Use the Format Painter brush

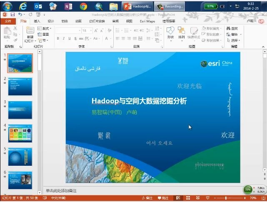(x=15, y=40)
